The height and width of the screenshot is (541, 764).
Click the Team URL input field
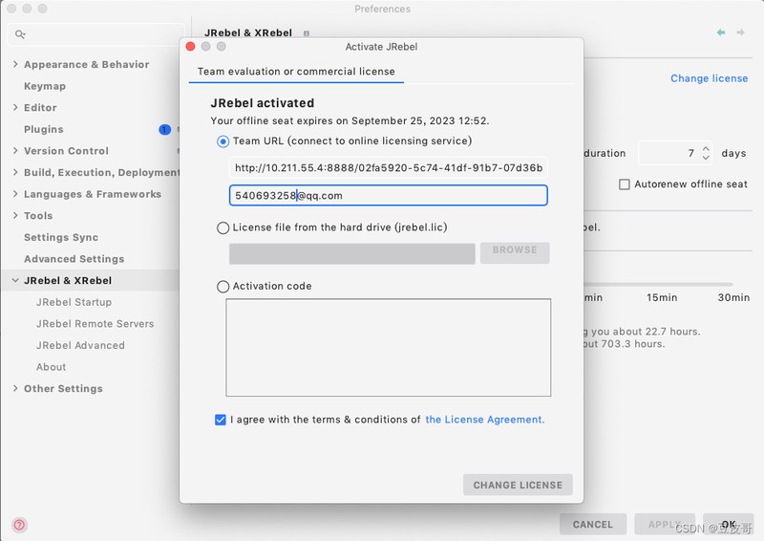pyautogui.click(x=389, y=168)
